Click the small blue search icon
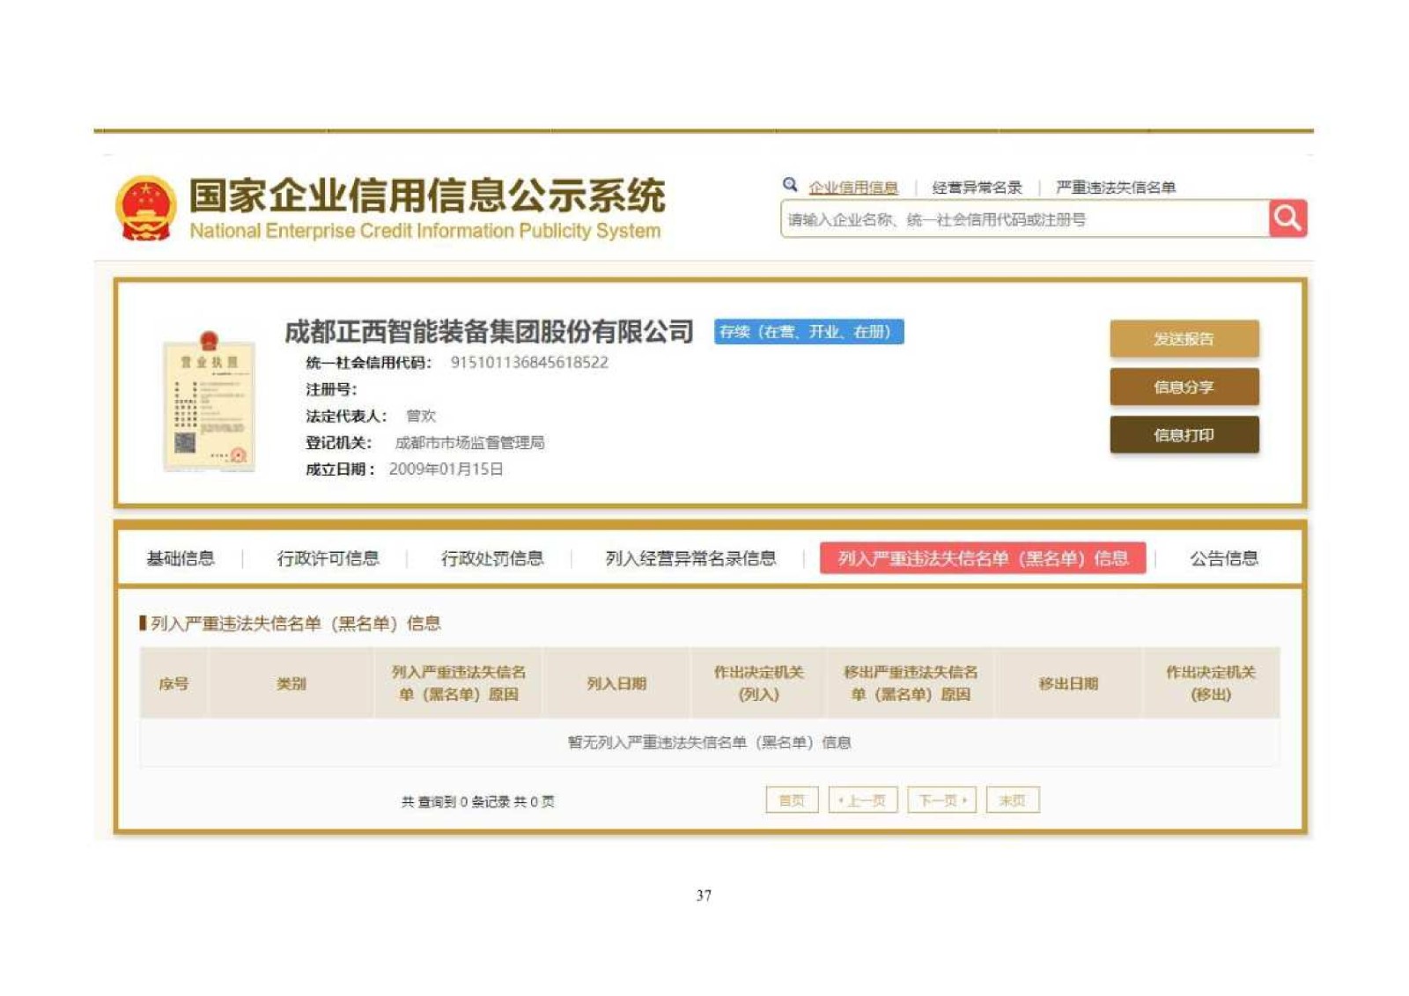Screen dimensions: 1409x996 [x=790, y=185]
